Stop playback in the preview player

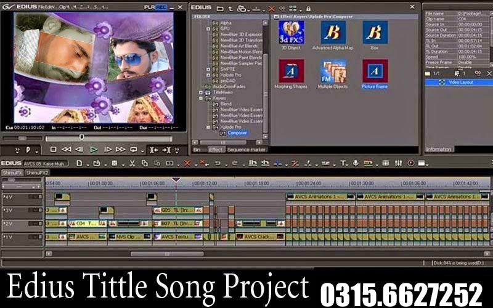(53, 150)
